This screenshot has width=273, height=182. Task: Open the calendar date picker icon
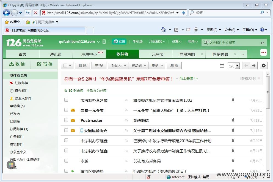(222, 66)
